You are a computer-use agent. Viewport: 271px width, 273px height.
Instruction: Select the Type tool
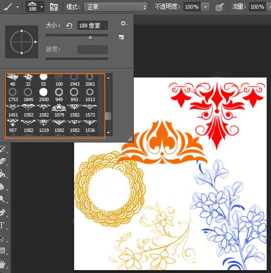2,225
